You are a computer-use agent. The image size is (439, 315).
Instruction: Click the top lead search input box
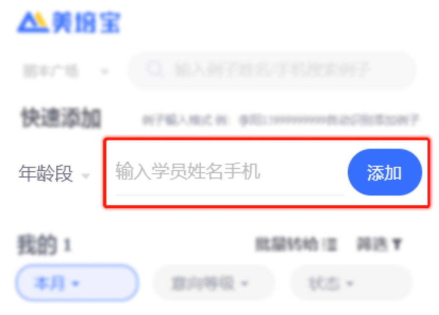[272, 70]
